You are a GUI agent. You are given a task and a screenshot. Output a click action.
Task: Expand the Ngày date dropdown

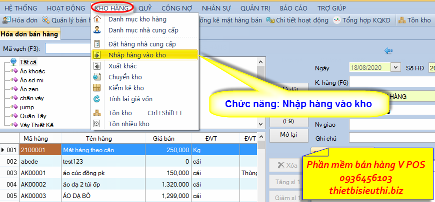[396, 67]
